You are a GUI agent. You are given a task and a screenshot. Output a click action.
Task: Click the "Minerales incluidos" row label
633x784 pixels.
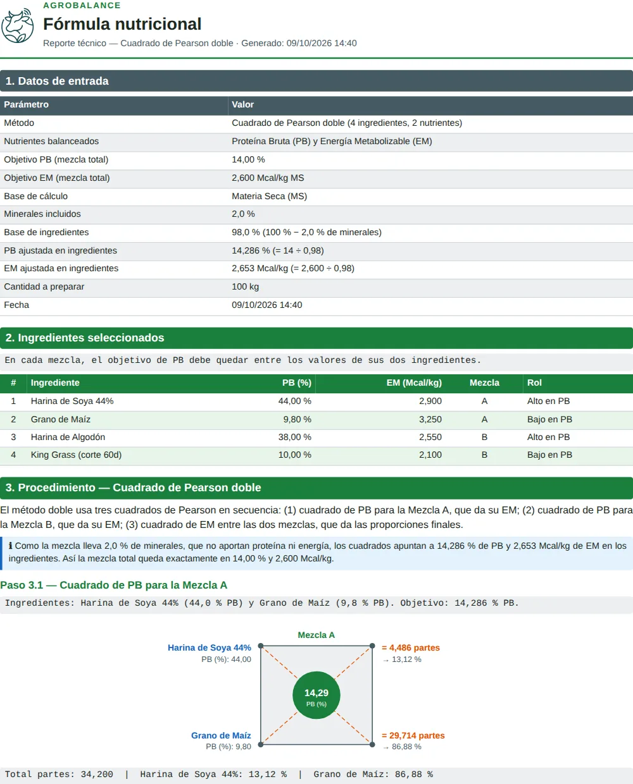point(42,214)
